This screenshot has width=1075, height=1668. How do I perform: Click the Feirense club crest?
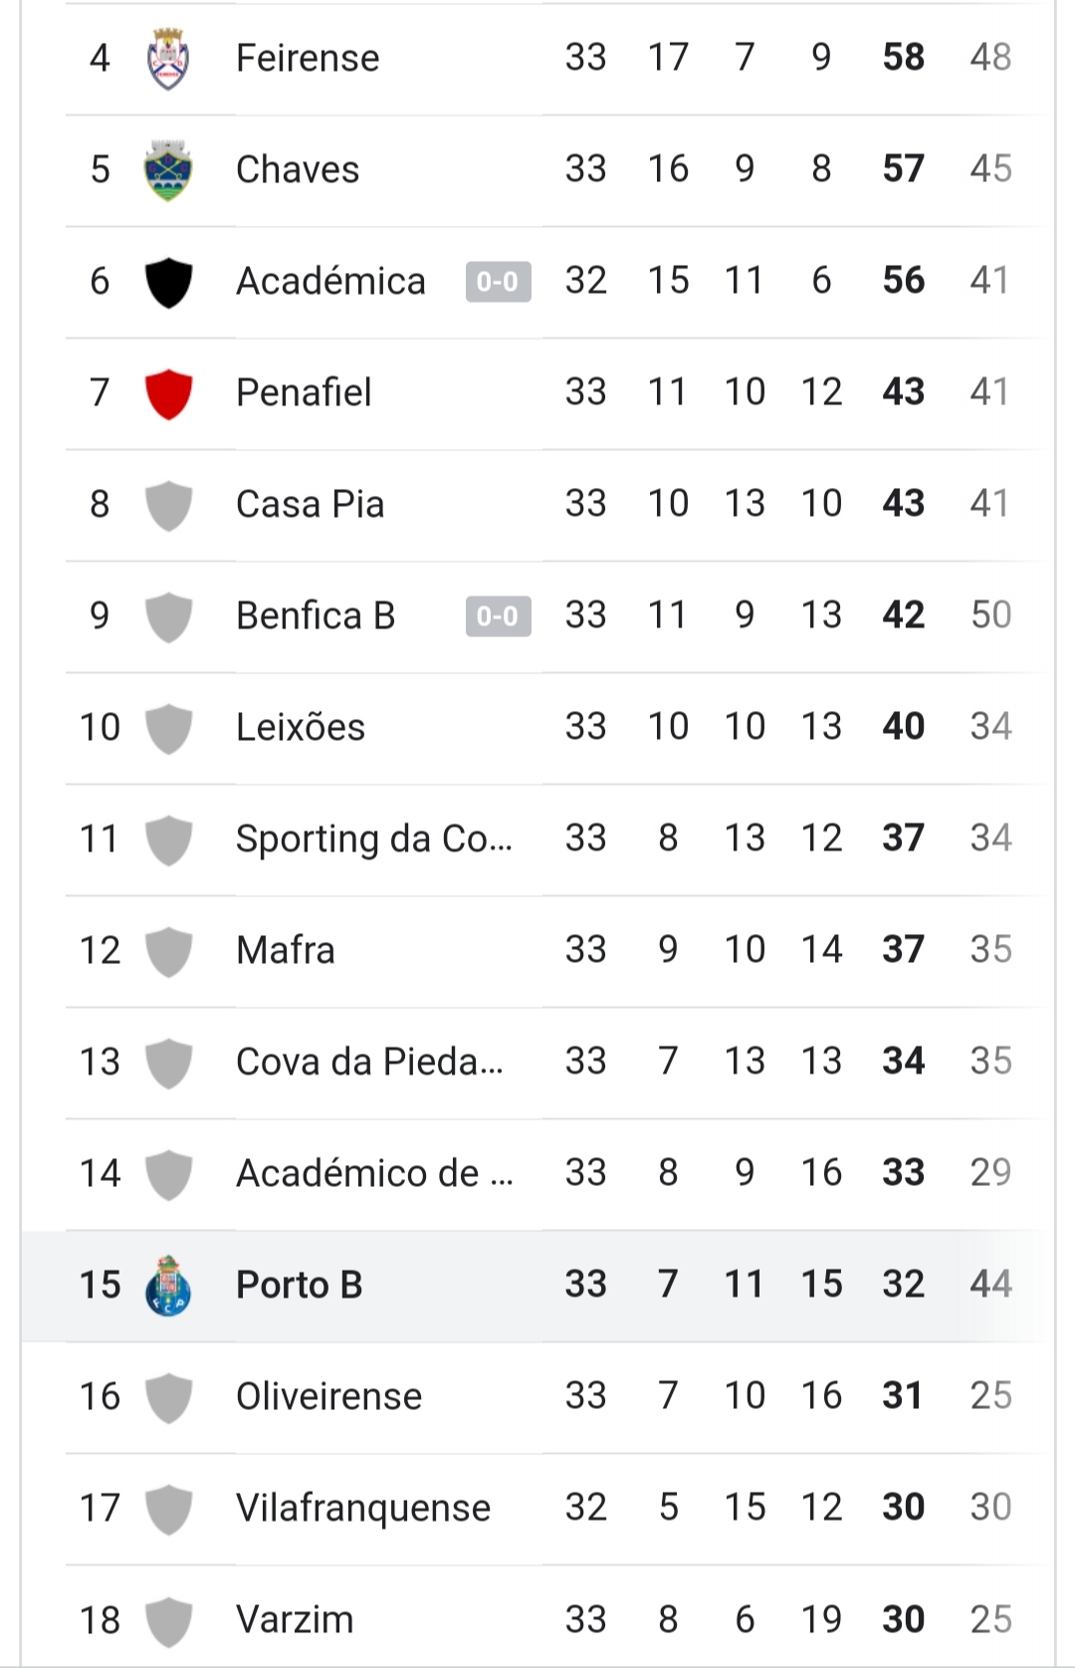click(168, 58)
